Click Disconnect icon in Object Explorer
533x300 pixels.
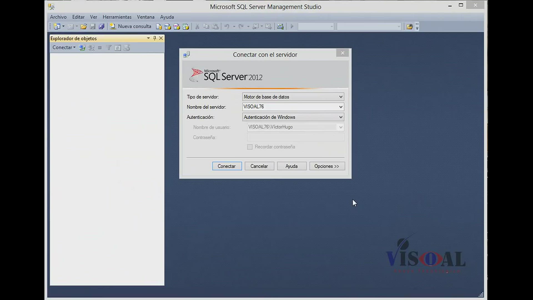91,48
